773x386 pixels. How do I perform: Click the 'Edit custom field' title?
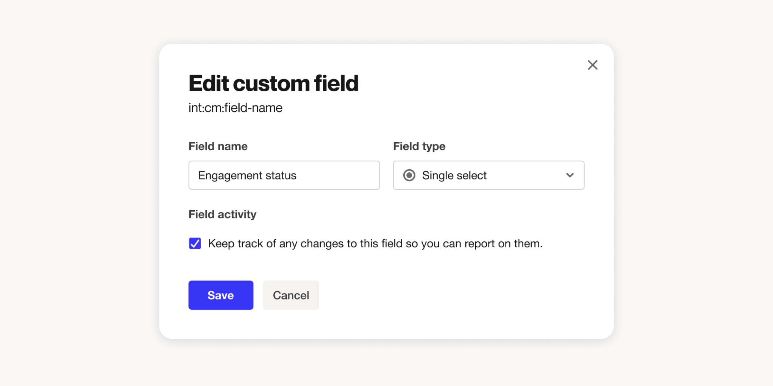click(273, 83)
